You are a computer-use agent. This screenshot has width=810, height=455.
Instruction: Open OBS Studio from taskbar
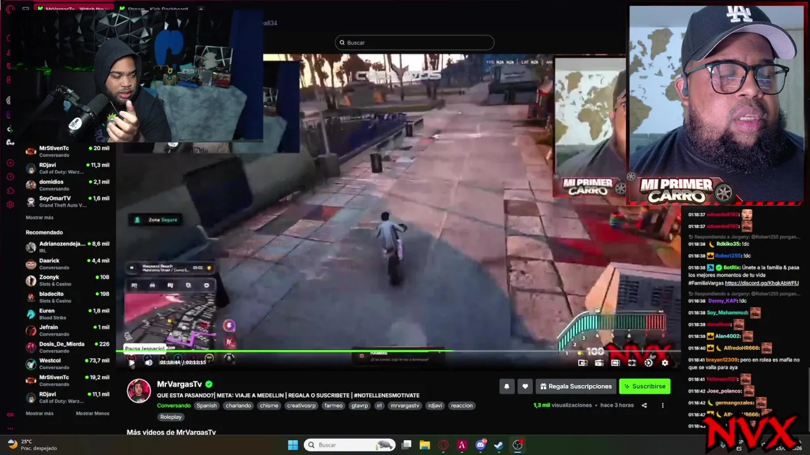(518, 445)
